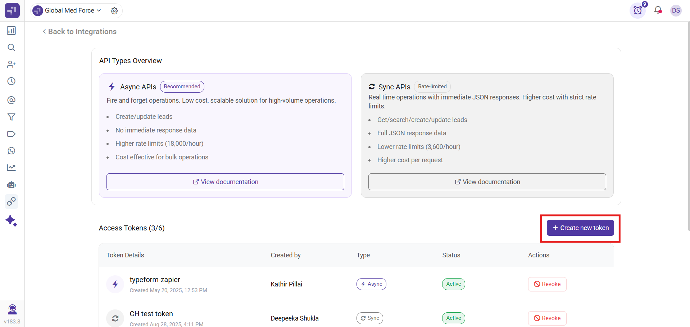
Task: Click the Access Tokens (3/6) heading
Action: (x=132, y=228)
